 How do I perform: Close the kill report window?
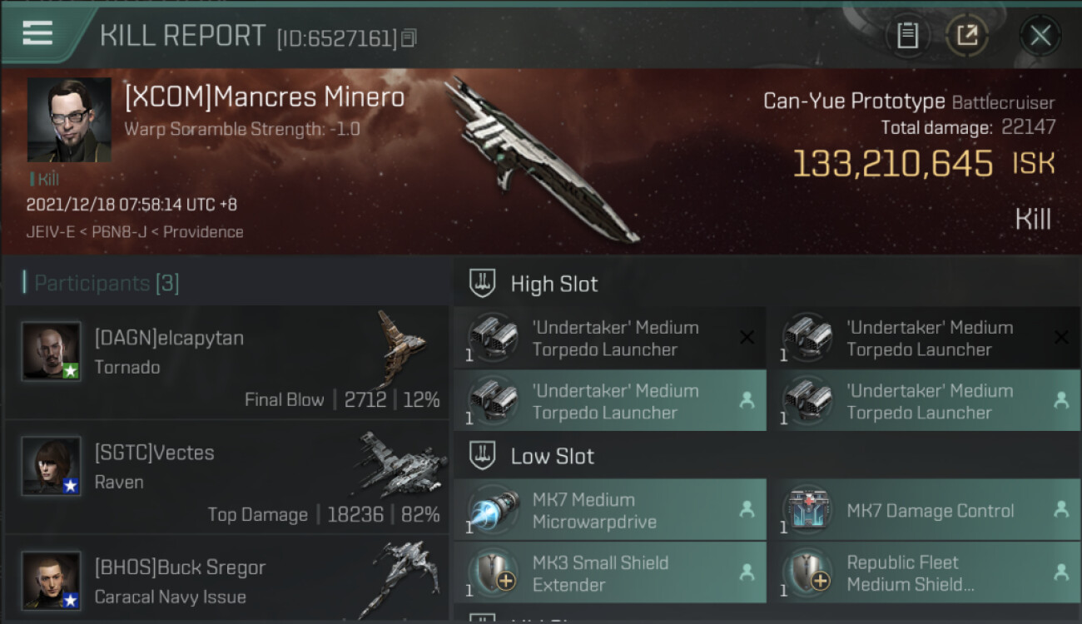pyautogui.click(x=1040, y=35)
